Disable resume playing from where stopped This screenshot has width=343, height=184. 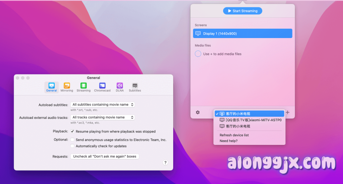point(72,132)
